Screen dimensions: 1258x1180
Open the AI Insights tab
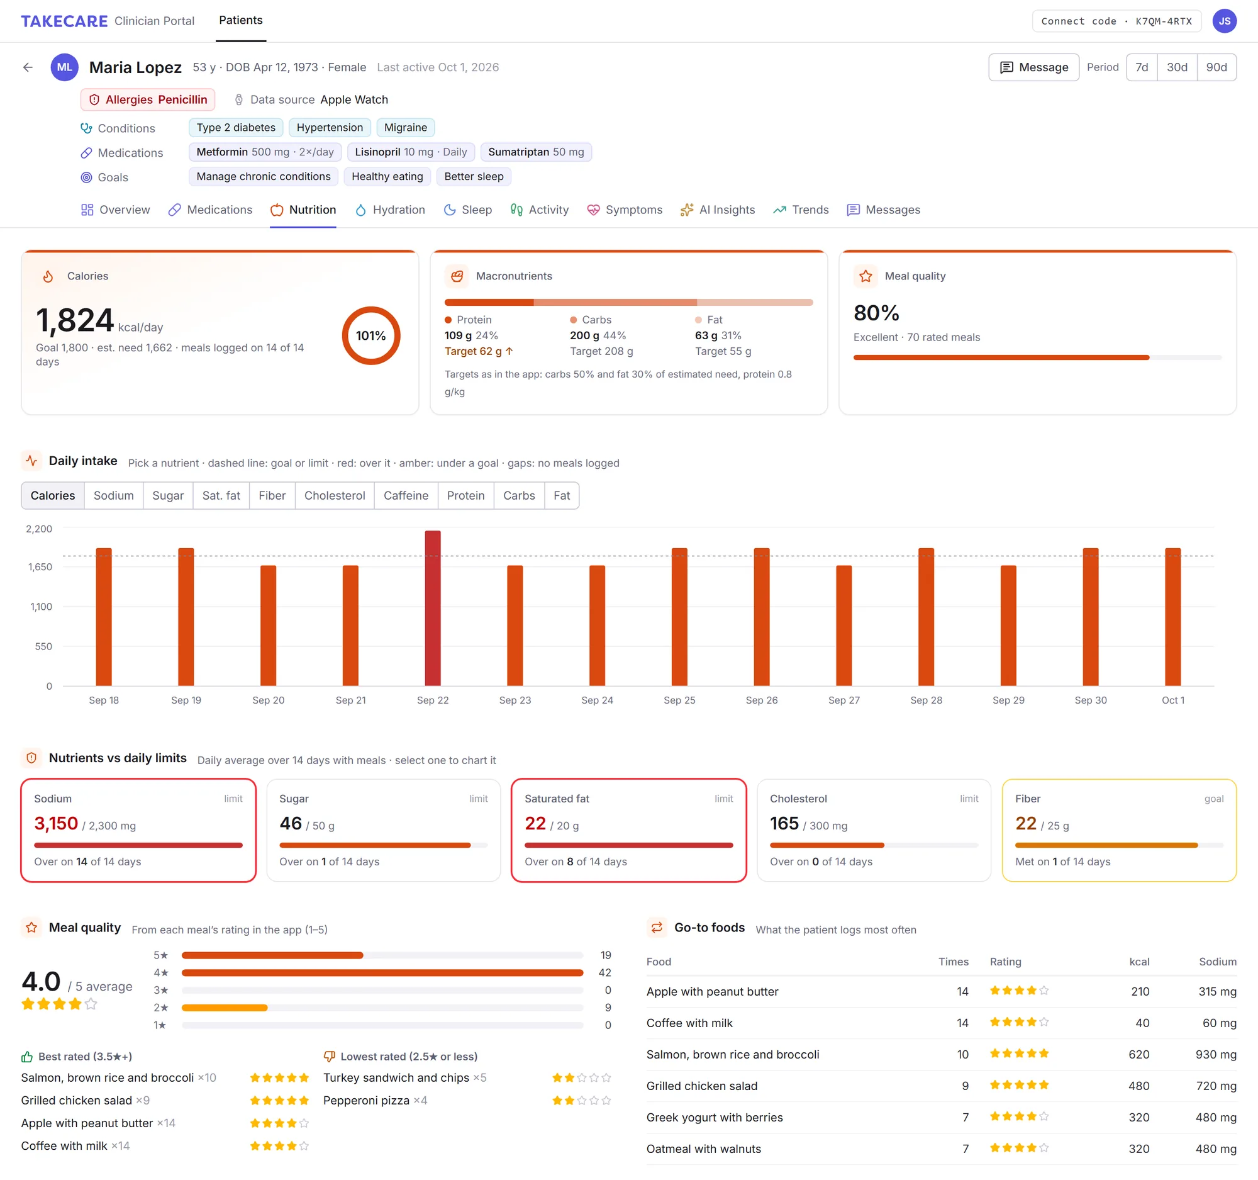[x=718, y=210]
